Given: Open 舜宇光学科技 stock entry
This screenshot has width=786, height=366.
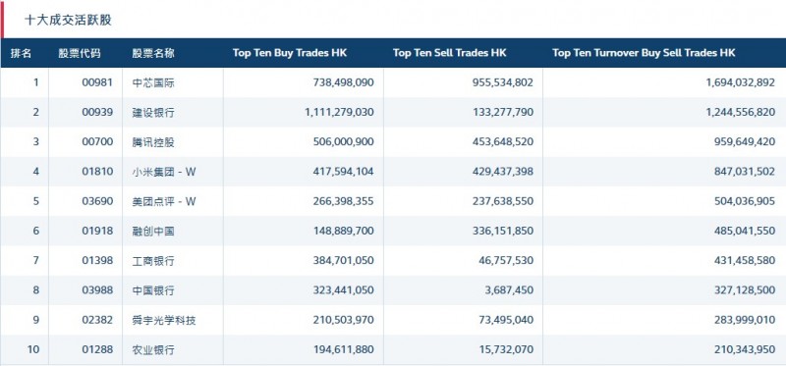Looking at the screenshot, I should point(164,321).
